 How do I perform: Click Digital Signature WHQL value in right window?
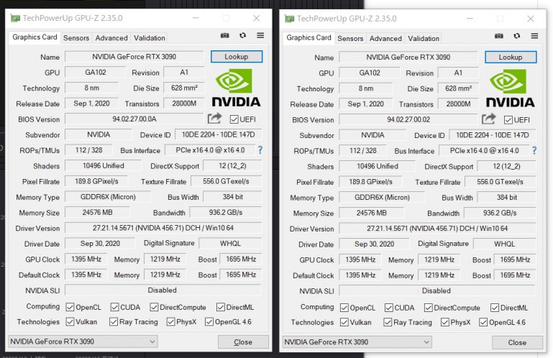click(x=504, y=244)
